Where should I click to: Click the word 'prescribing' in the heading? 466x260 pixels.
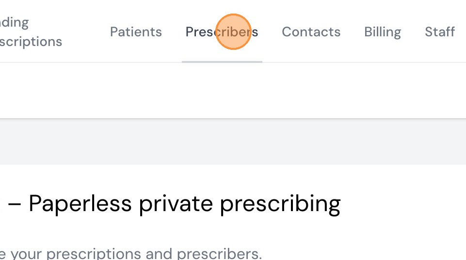280,203
